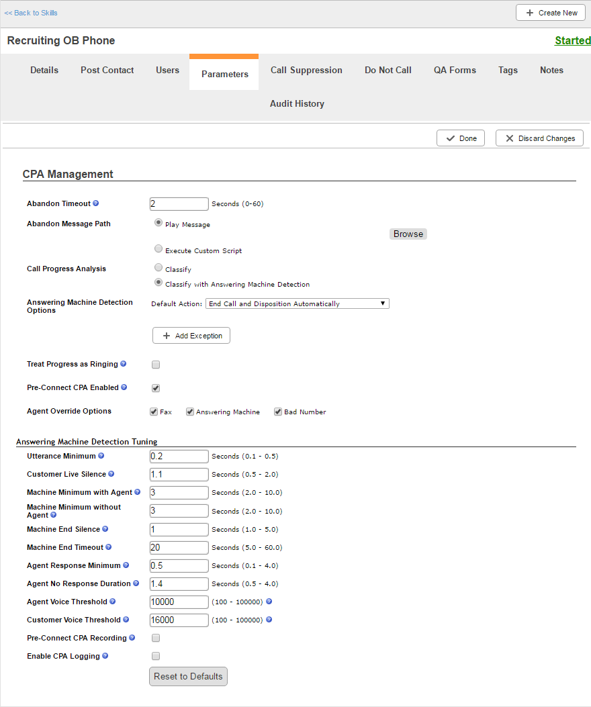Uncheck Pre-Connect CPA Enabled checkbox
The width and height of the screenshot is (591, 707).
point(156,388)
